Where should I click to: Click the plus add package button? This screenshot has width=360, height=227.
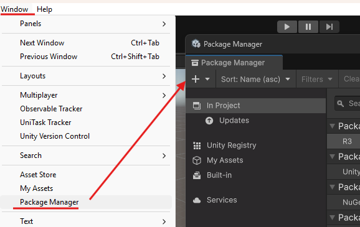pyautogui.click(x=196, y=79)
